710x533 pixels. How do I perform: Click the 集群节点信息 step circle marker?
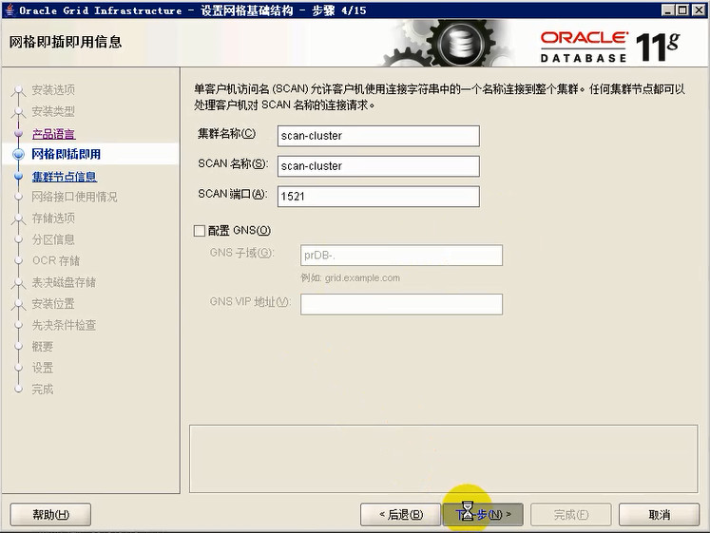(x=19, y=177)
